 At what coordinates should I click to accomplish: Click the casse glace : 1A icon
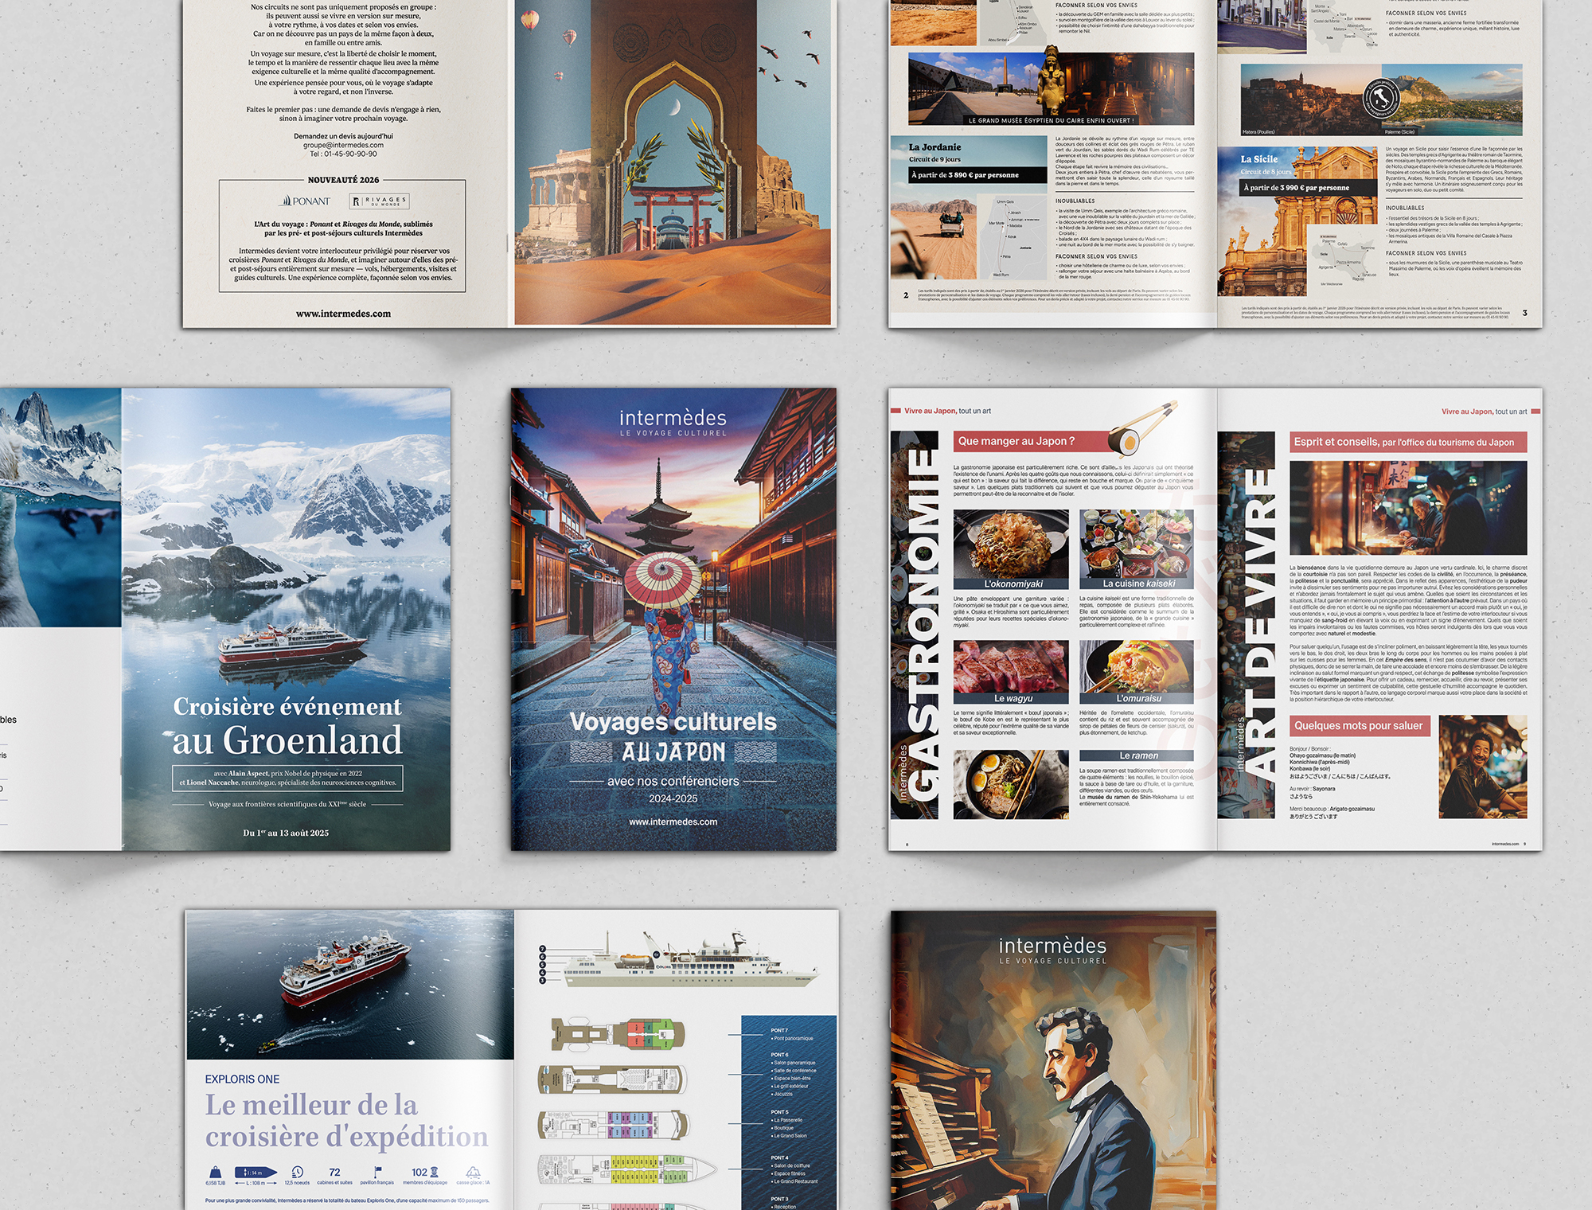473,1172
